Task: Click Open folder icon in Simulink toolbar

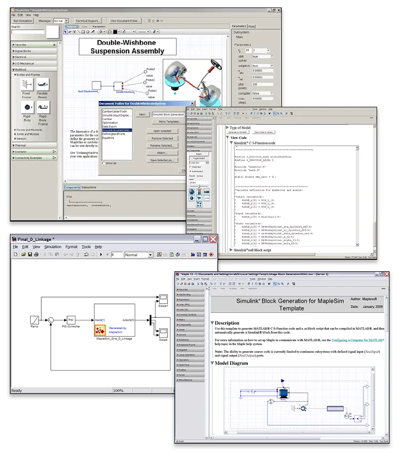Action: 23,254
